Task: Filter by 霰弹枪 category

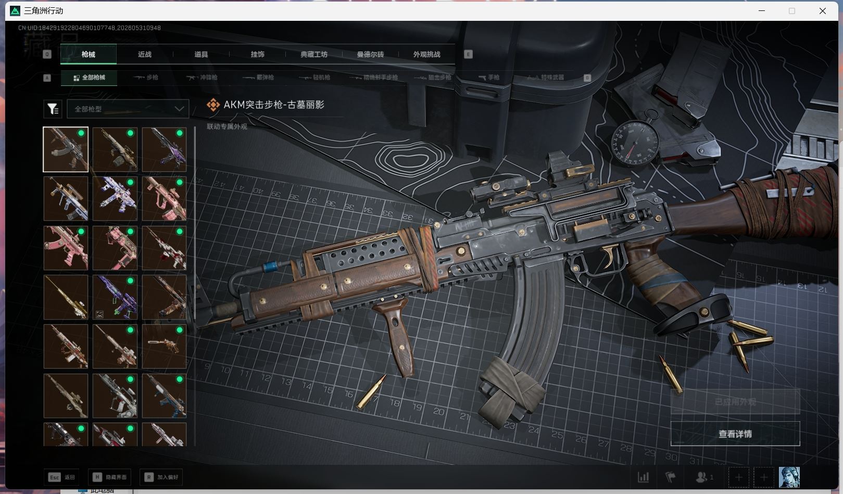Action: tap(259, 78)
